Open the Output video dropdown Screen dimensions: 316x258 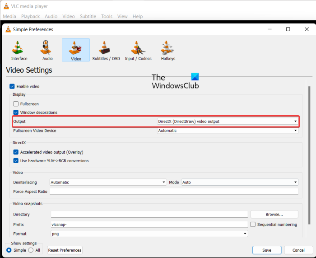pyautogui.click(x=228, y=122)
